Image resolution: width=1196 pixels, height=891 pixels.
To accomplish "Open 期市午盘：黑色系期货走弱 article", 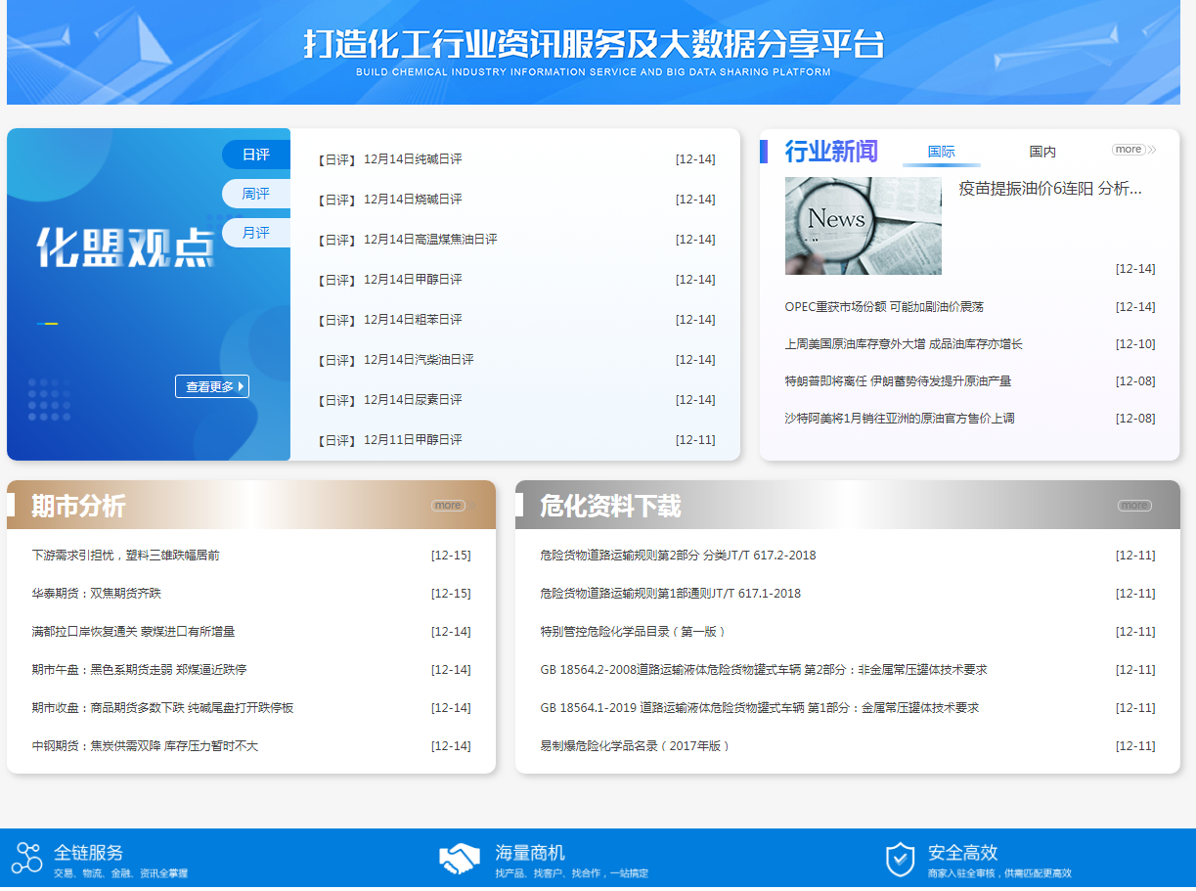I will coord(139,670).
